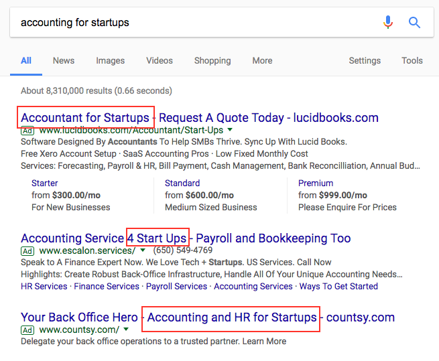This screenshot has height=361, width=439.
Task: Open the Accounting Service 4 Start Ups ad
Action: tap(186, 238)
